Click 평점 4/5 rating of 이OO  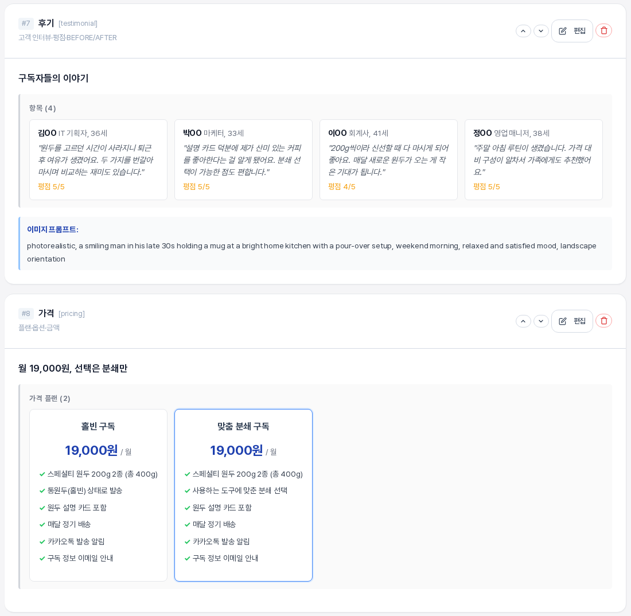tap(342, 186)
